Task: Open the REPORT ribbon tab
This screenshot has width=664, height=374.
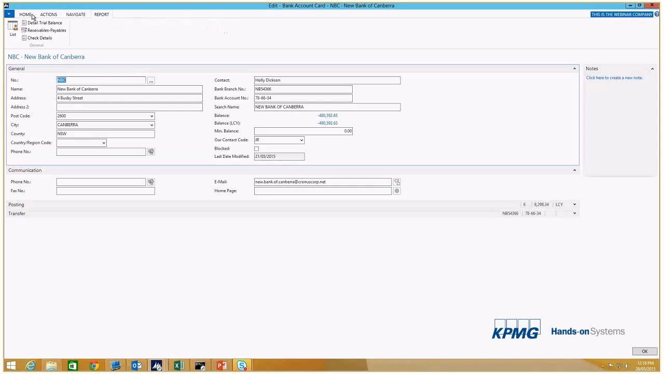Action: click(x=102, y=15)
